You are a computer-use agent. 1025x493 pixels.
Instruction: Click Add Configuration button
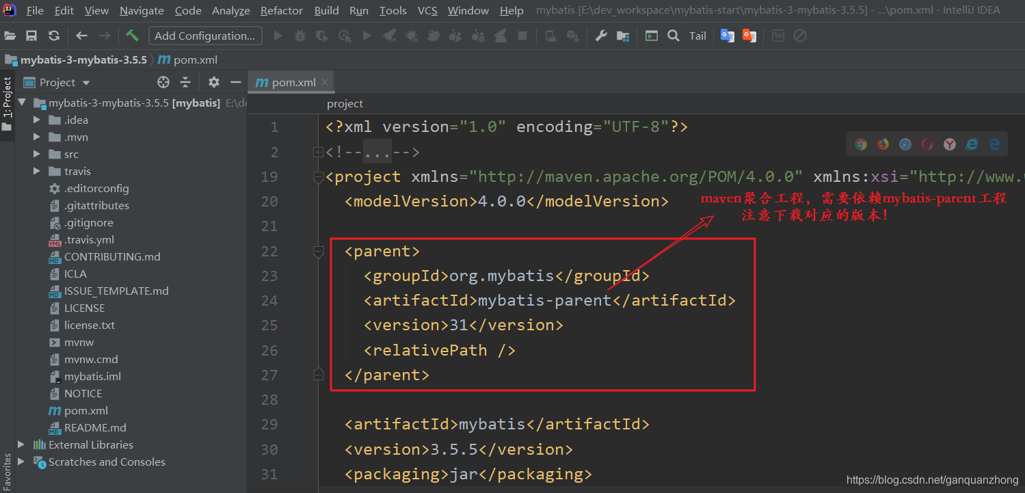[x=205, y=36]
